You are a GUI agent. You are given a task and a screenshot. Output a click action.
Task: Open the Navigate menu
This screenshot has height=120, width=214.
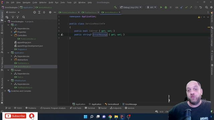(x=26, y=2)
